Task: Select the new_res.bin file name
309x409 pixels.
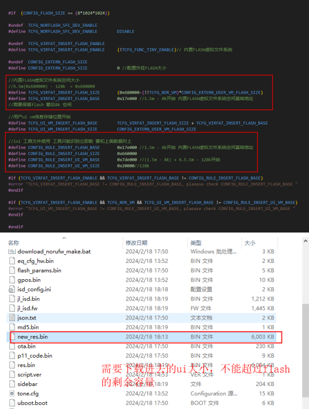Action: point(32,337)
